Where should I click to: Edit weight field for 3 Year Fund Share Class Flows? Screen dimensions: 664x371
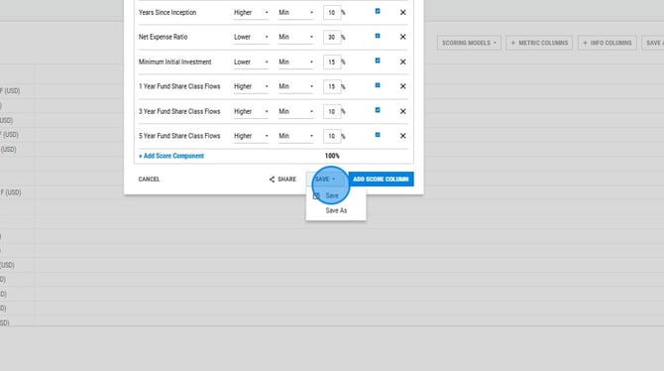[x=332, y=111]
